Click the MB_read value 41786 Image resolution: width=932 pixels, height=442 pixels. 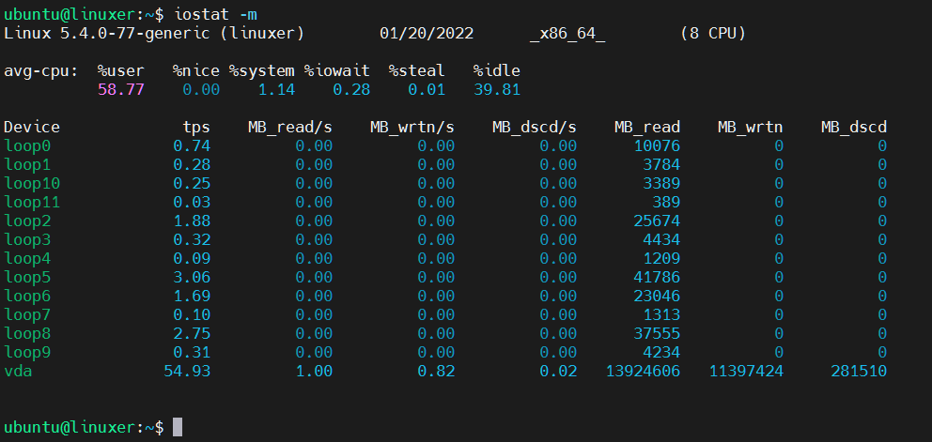tap(657, 278)
